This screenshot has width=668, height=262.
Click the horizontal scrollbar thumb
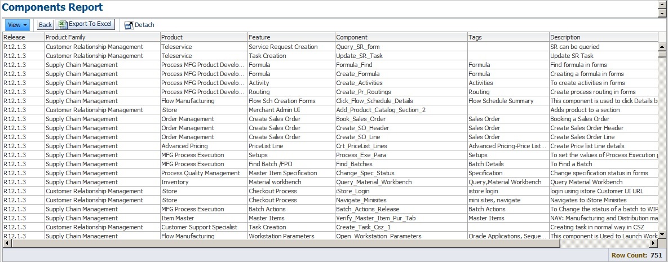[x=285, y=243]
